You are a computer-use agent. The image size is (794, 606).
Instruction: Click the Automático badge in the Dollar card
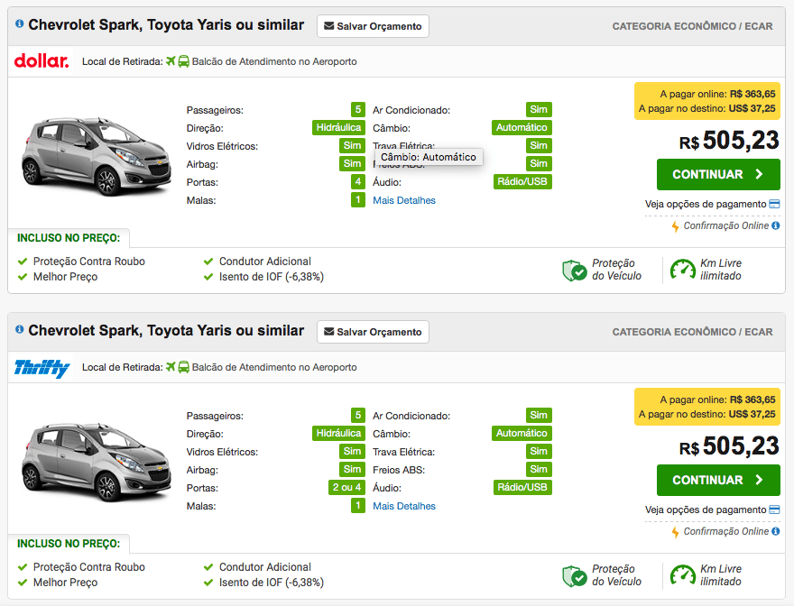pos(522,127)
